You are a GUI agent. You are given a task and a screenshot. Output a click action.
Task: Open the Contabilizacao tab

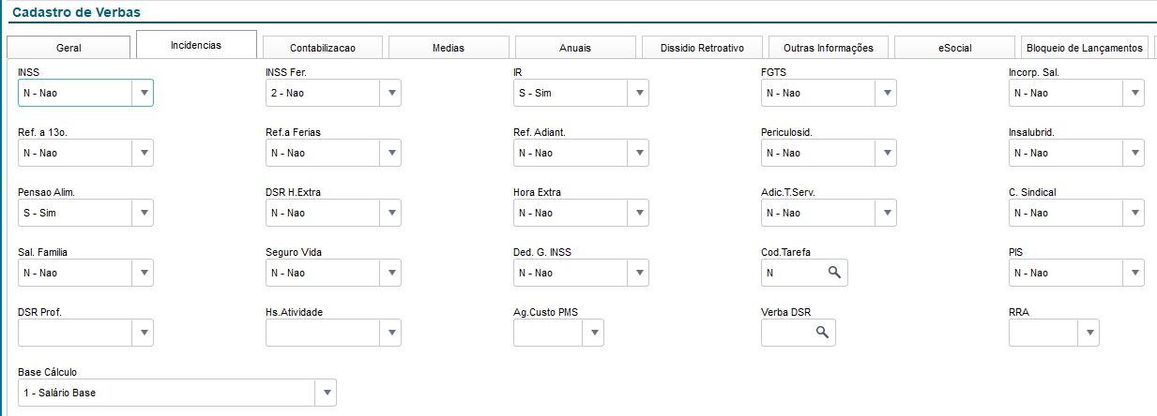323,48
